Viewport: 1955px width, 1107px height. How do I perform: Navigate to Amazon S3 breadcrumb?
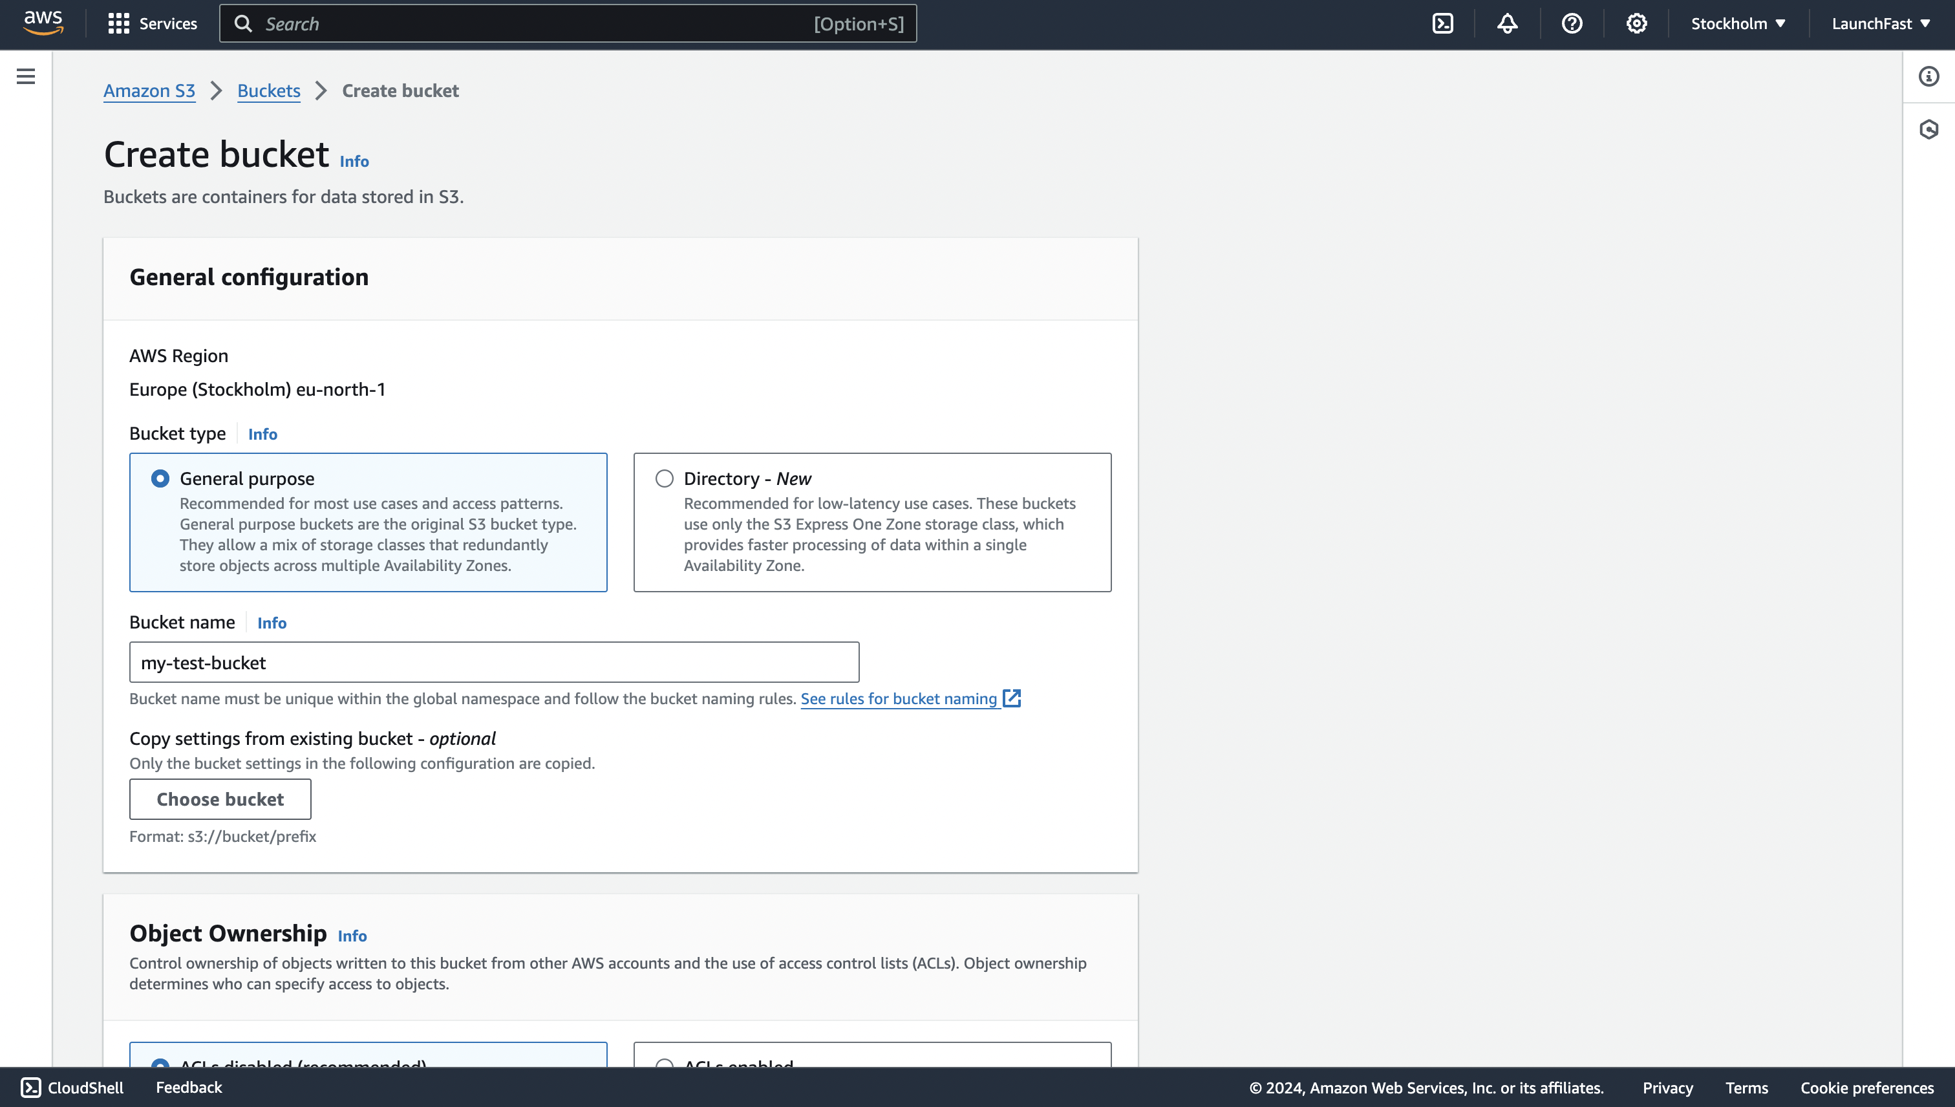[149, 91]
